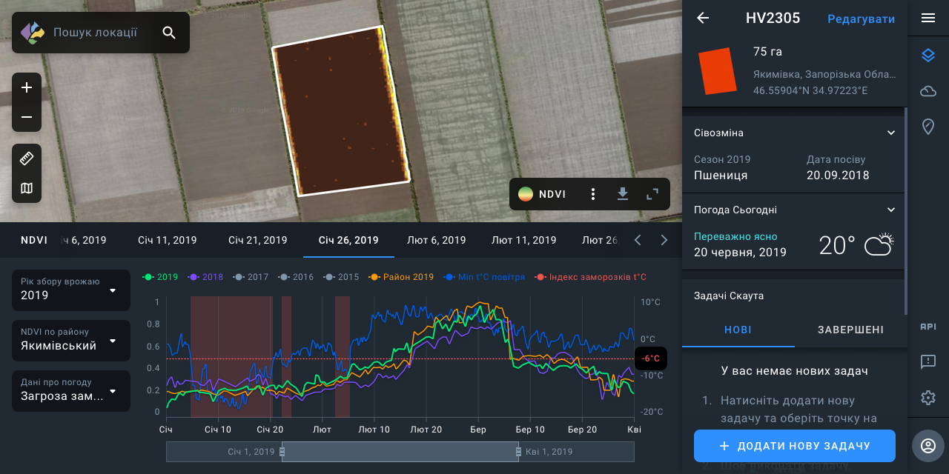This screenshot has height=474, width=949.
Task: Select the Лют 6, 2019 date tab
Action: point(437,240)
